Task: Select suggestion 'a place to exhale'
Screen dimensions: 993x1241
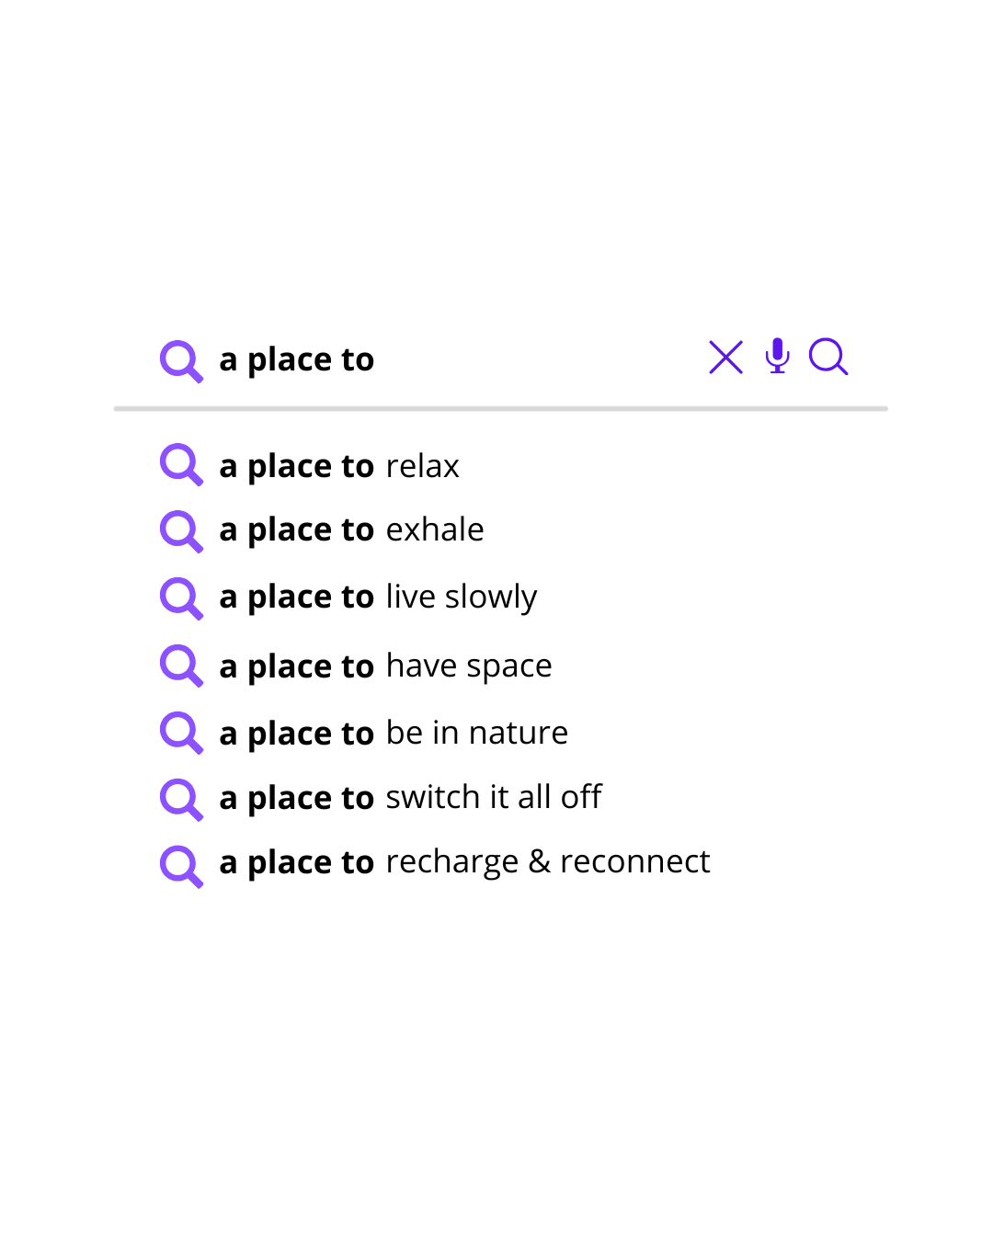Action: (x=351, y=530)
